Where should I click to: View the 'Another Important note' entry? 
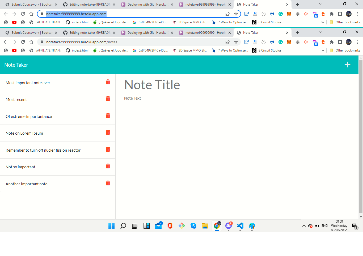[x=27, y=184]
